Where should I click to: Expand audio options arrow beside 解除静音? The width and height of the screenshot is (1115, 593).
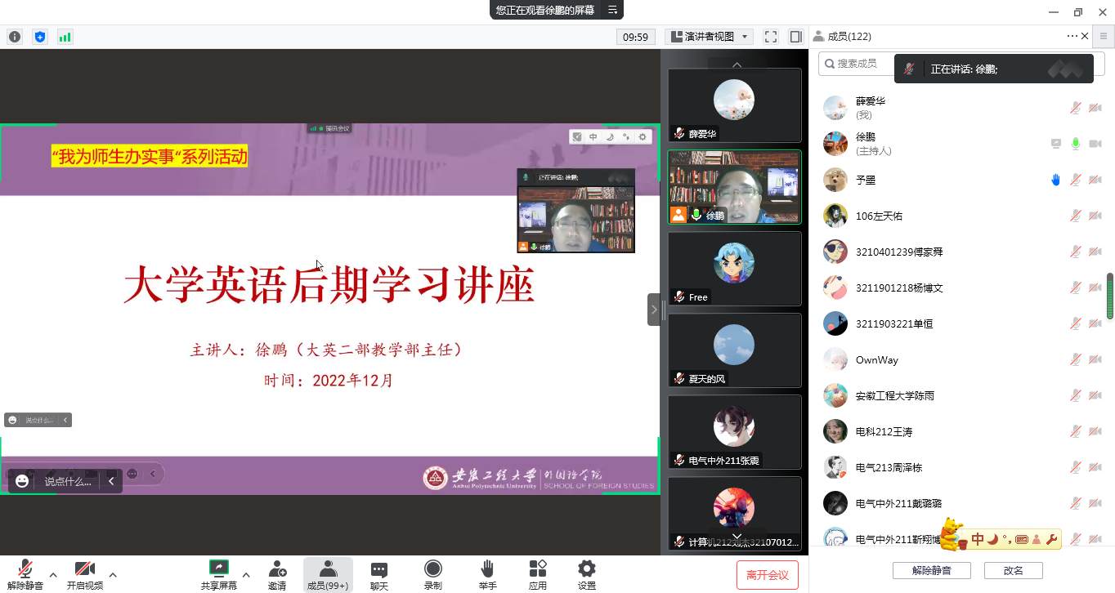[x=53, y=574]
